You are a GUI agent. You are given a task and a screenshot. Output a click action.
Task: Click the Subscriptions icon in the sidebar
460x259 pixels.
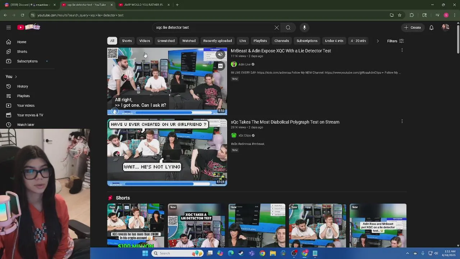(9, 61)
